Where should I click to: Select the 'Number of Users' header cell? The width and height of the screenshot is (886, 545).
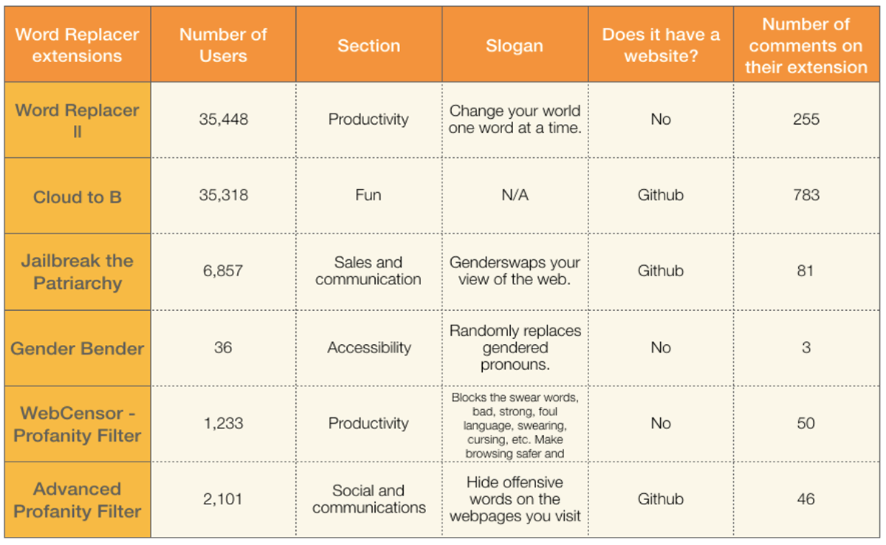pos(223,44)
